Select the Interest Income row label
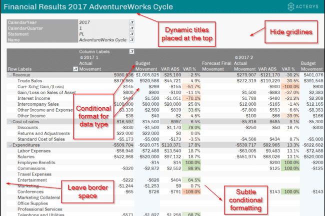Screen dimensions: 325x216 (x=33, y=98)
